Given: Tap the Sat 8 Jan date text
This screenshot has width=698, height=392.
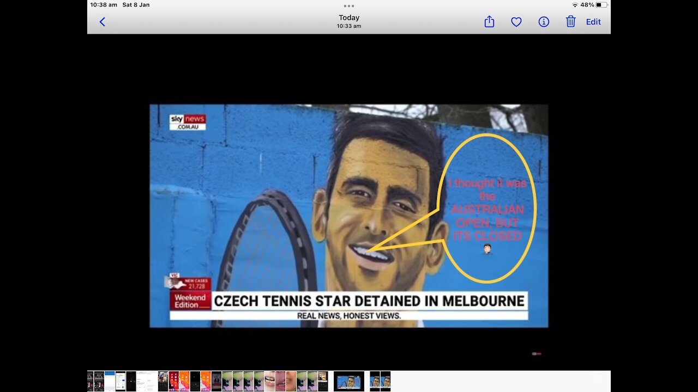Looking at the screenshot, I should 136,5.
